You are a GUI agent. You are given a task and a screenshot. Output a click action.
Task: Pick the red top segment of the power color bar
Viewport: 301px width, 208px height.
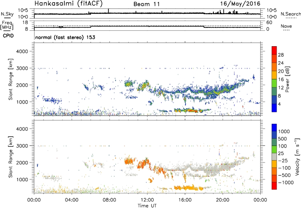click(274, 51)
